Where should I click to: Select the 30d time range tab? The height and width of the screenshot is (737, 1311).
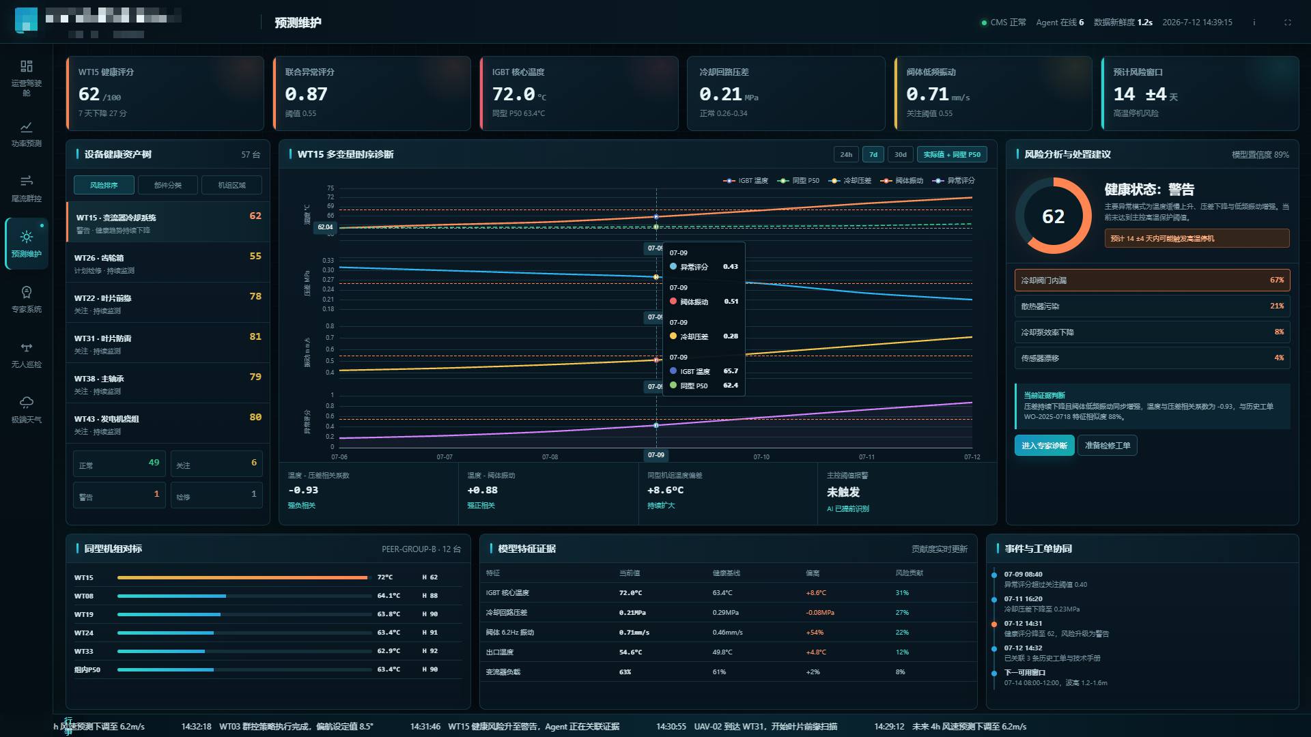pyautogui.click(x=901, y=154)
